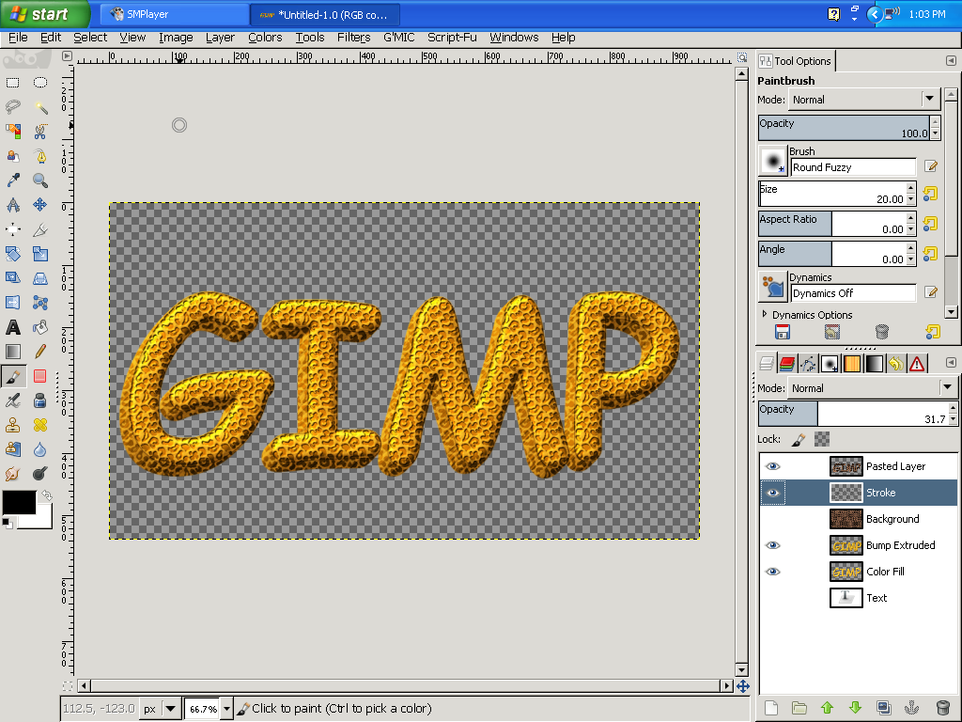Screen dimensions: 962x722
Task: Switch to the Channels tab
Action: (x=787, y=364)
